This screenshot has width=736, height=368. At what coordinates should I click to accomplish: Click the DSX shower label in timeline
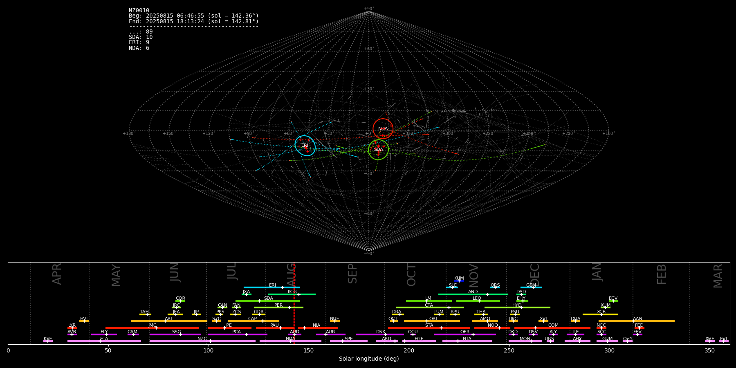tap(381, 332)
